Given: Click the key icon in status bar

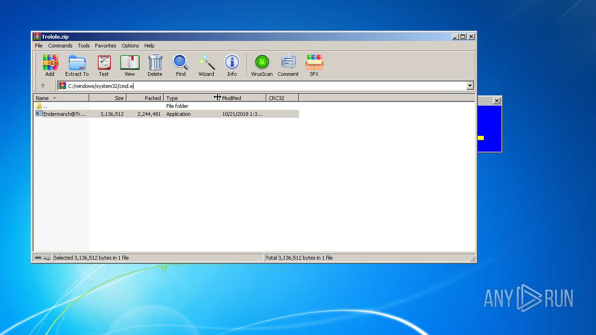Looking at the screenshot, I should (x=47, y=258).
